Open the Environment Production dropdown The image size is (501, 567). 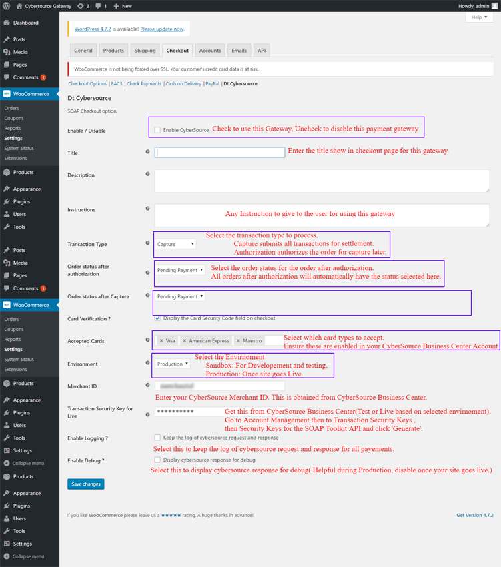tap(173, 364)
